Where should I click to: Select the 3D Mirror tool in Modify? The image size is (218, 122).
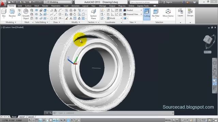pyautogui.click(x=67, y=10)
